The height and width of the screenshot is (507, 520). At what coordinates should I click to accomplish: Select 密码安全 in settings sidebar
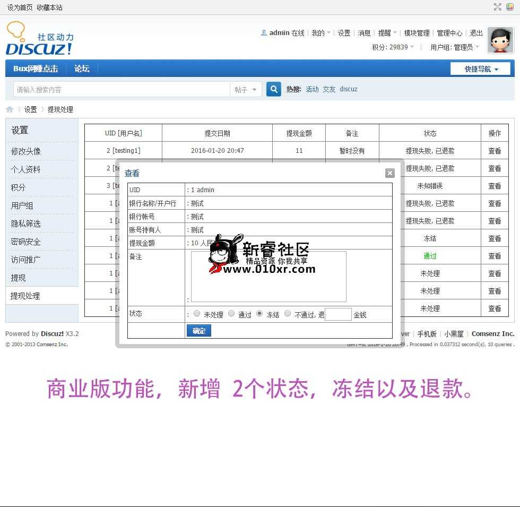[26, 242]
